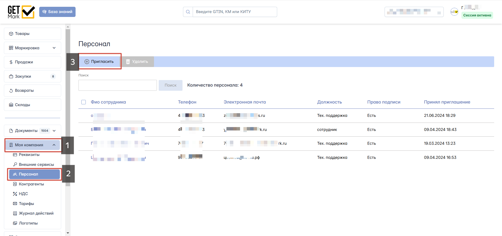Image resolution: width=502 pixels, height=236 pixels.
Task: Click the Закупки counter badge 8
Action: click(53, 76)
